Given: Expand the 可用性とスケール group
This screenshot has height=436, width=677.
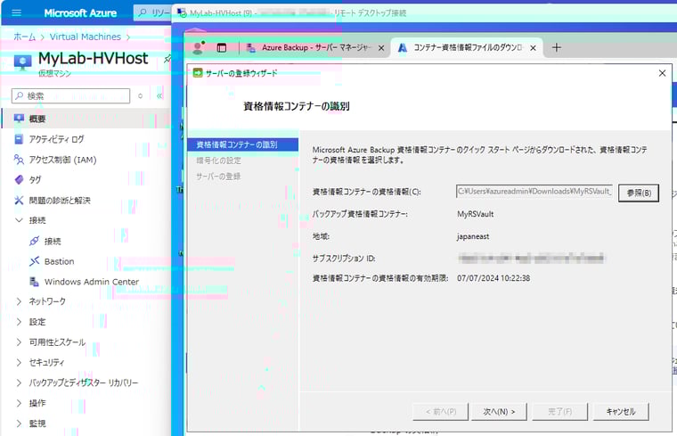Looking at the screenshot, I should (x=19, y=342).
